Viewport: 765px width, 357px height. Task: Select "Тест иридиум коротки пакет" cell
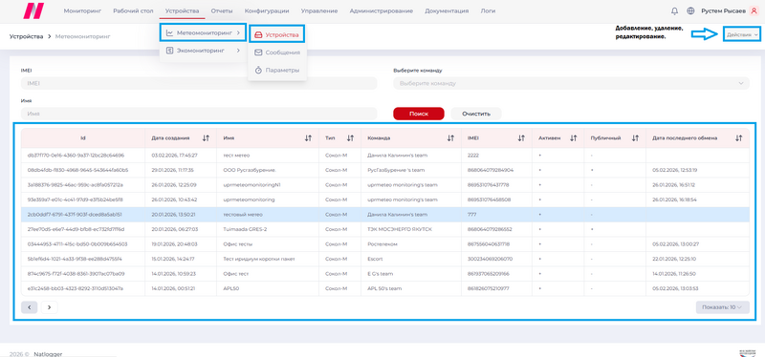[268, 259]
